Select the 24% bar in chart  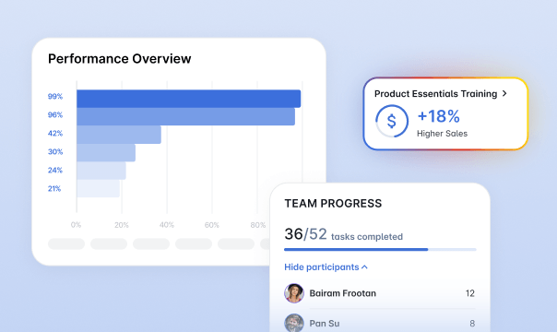pyautogui.click(x=101, y=171)
